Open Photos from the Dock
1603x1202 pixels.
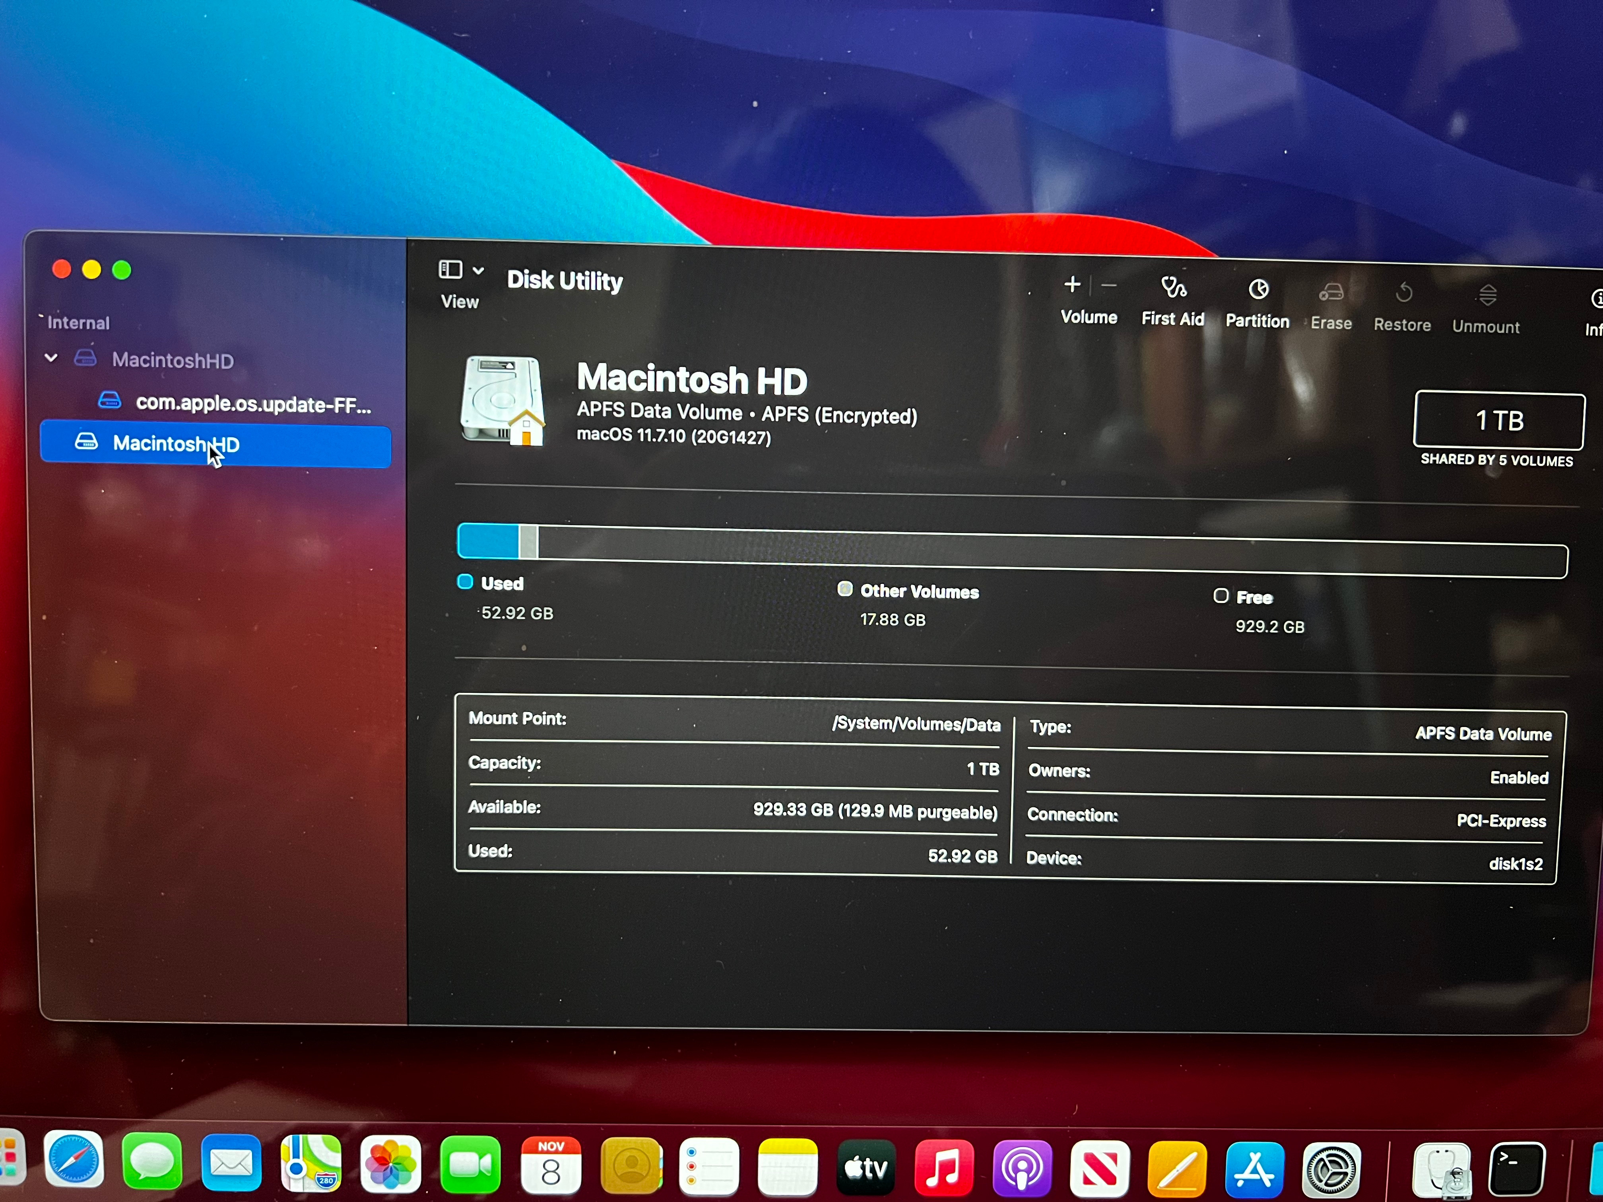coord(390,1165)
